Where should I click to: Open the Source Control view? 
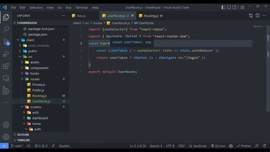(x=6, y=42)
